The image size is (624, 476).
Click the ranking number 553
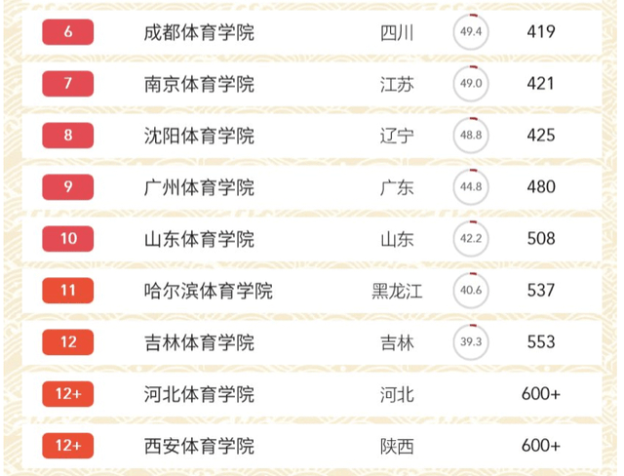pyautogui.click(x=540, y=342)
